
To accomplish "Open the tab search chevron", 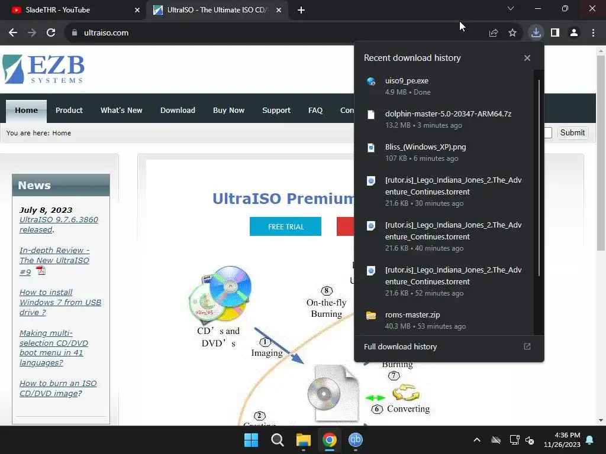I will [511, 8].
